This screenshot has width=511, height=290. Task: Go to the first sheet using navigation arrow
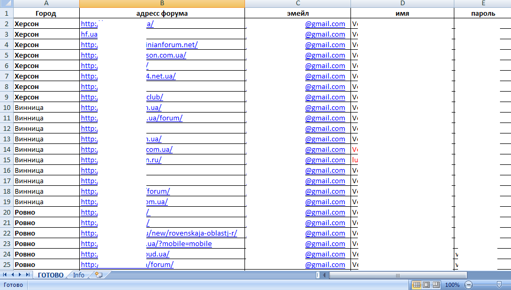click(x=5, y=275)
